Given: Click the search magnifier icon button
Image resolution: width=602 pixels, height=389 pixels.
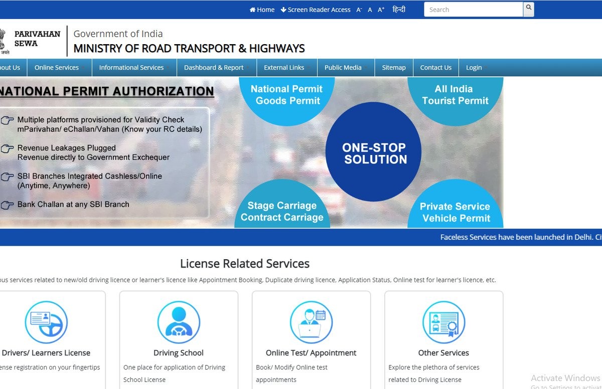Looking at the screenshot, I should pyautogui.click(x=528, y=9).
